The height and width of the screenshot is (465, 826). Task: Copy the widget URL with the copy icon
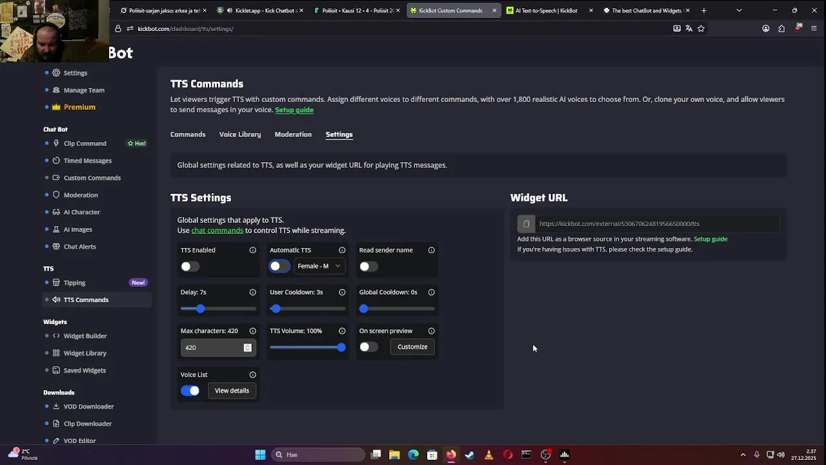[526, 224]
